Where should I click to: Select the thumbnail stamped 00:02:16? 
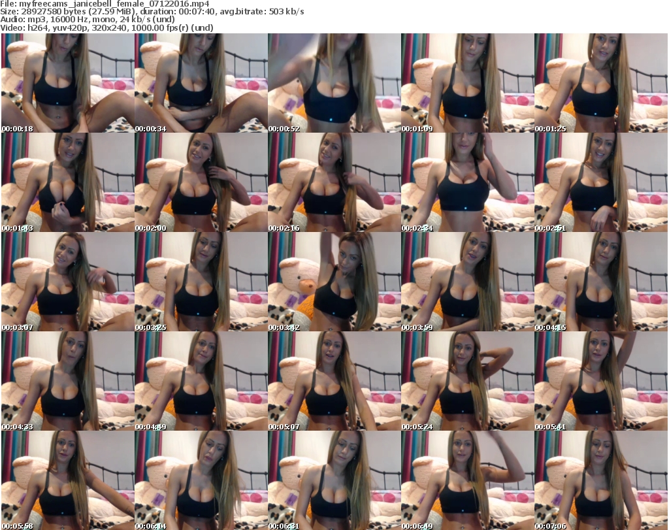(334, 182)
